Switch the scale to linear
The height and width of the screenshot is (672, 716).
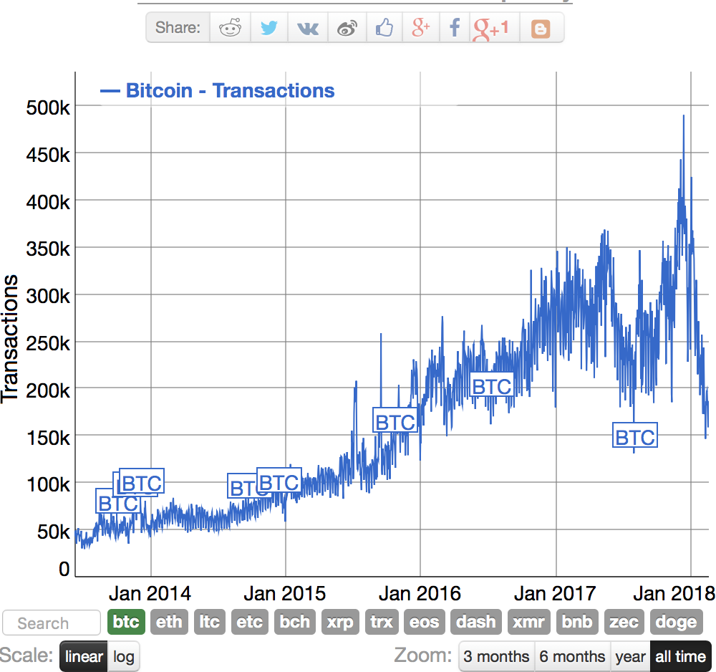pos(84,656)
